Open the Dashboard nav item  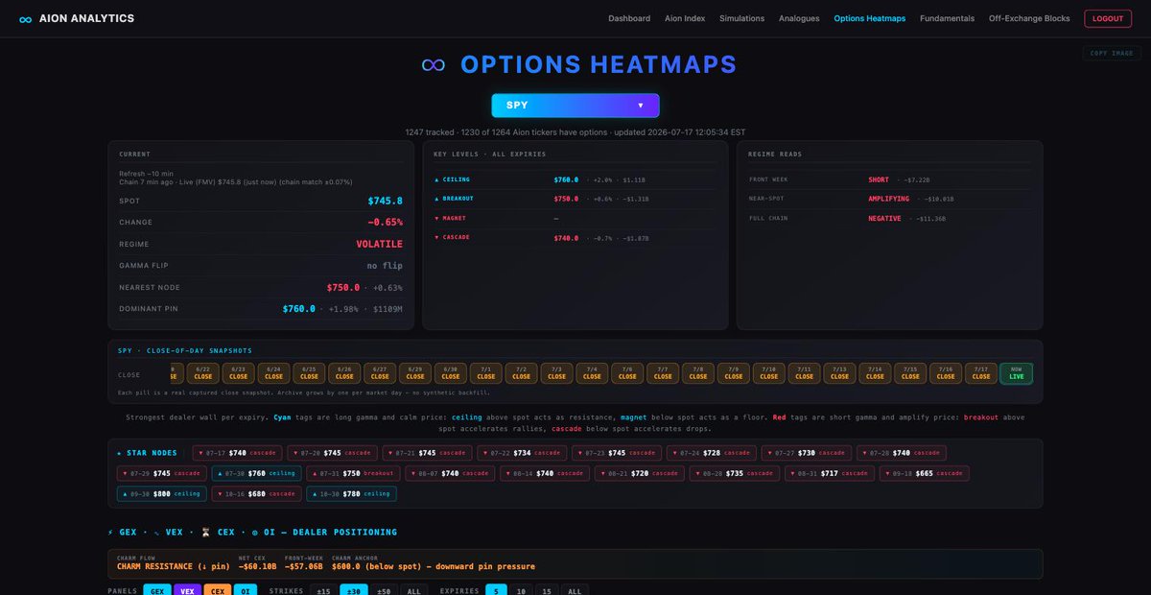[629, 18]
